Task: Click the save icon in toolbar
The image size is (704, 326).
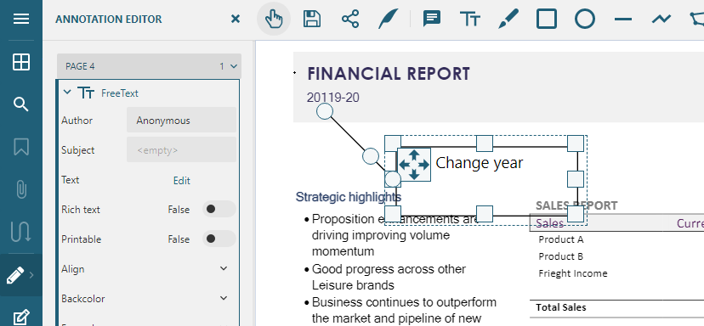Action: tap(311, 20)
